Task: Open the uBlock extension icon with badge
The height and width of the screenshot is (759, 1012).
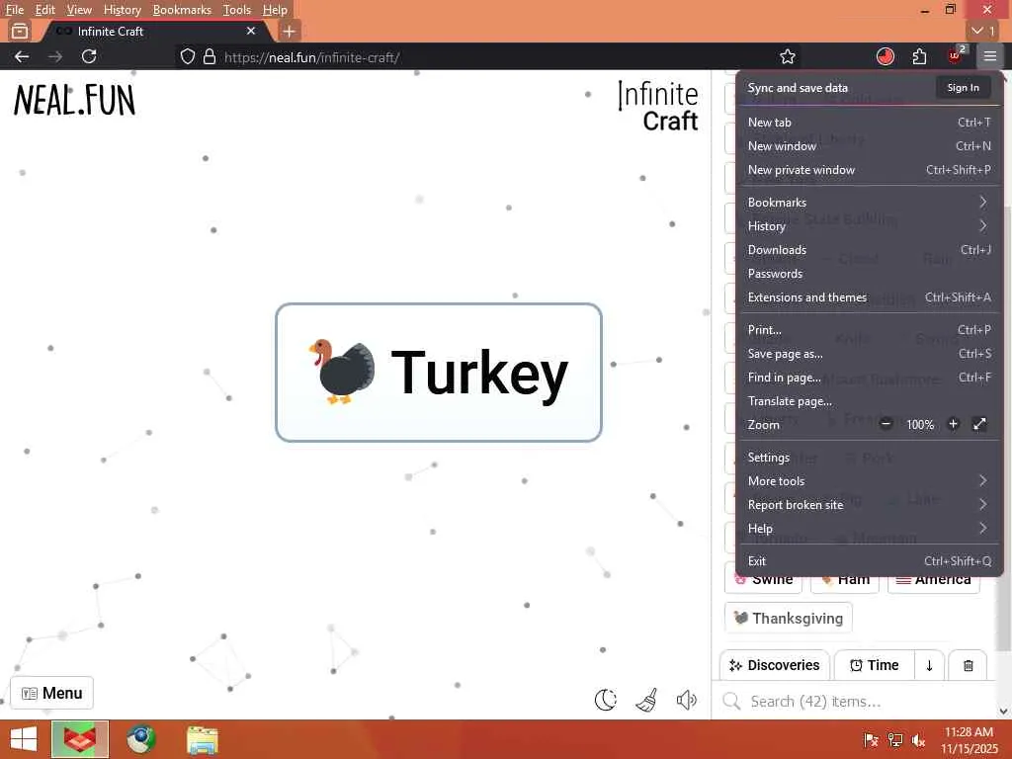Action: [x=956, y=55]
